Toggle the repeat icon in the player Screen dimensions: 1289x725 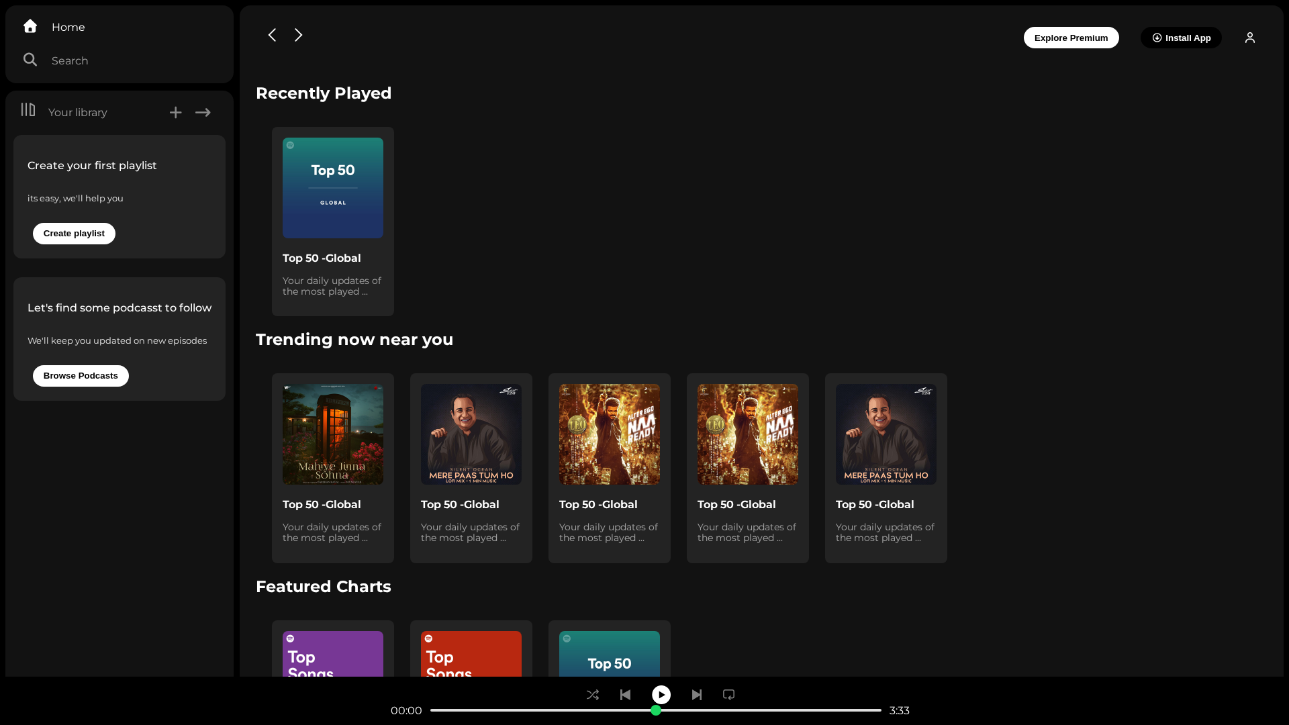coord(729,695)
